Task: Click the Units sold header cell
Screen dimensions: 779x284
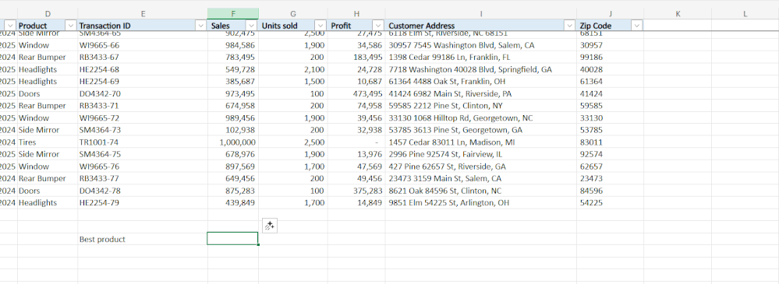Action: tap(293, 26)
